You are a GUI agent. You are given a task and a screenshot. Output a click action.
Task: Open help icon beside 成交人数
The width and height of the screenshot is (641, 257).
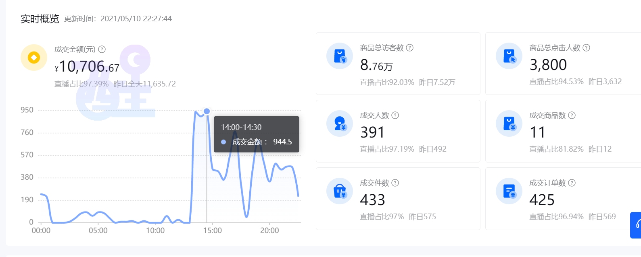click(395, 115)
